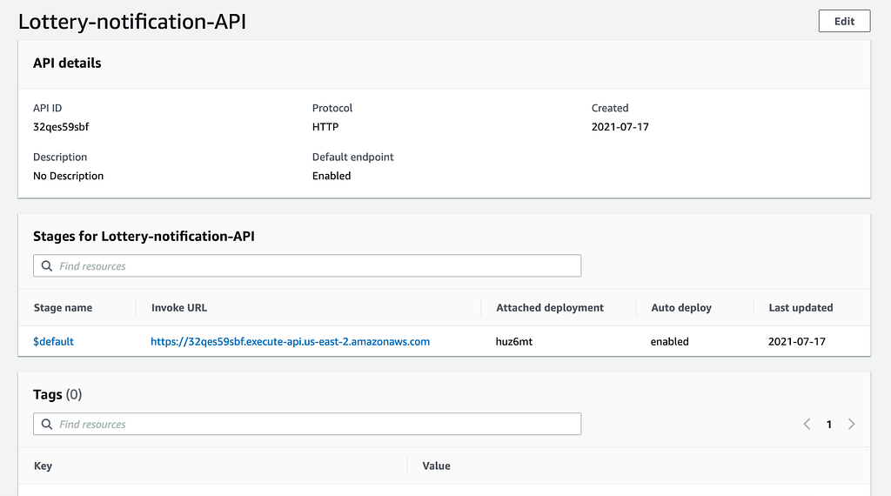891x496 pixels.
Task: Select the No Description text
Action: (68, 176)
